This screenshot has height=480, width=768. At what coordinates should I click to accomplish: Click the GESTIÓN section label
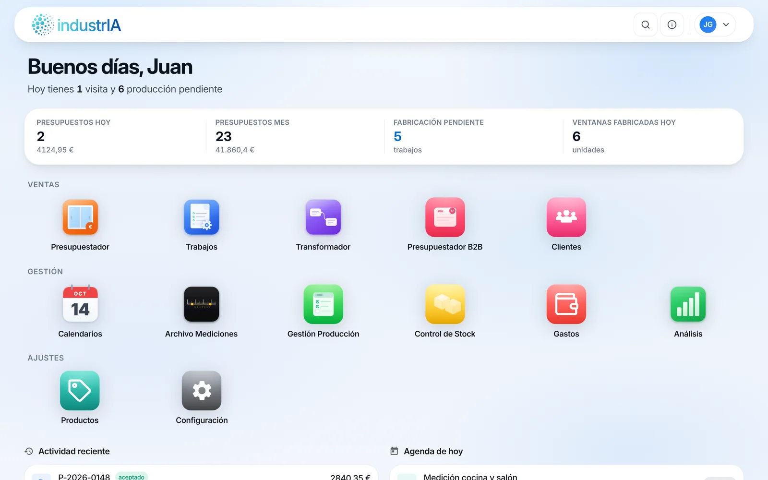point(45,272)
